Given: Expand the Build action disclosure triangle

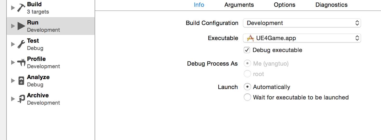Looking at the screenshot, I should tap(13, 8).
